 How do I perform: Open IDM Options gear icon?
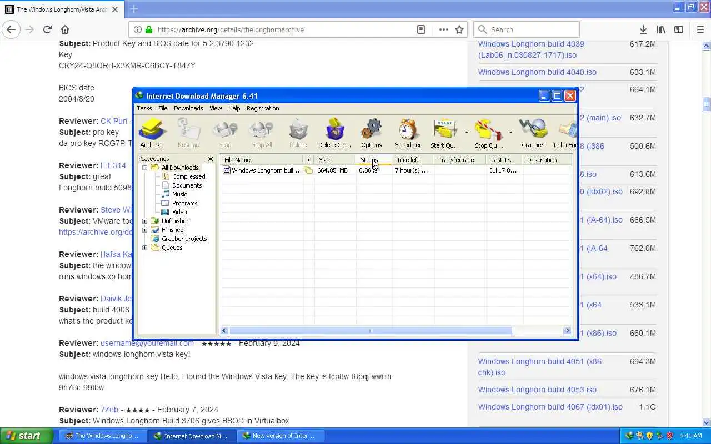pyautogui.click(x=371, y=133)
